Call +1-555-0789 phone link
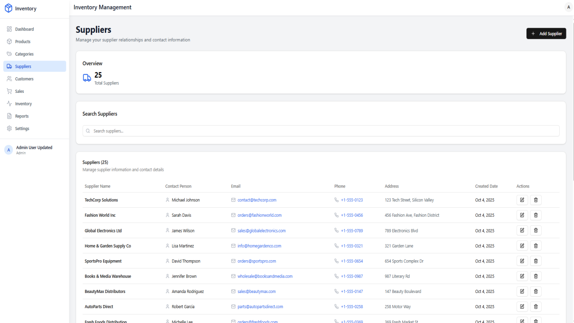Viewport: 574px width, 323px height. [x=352, y=231]
